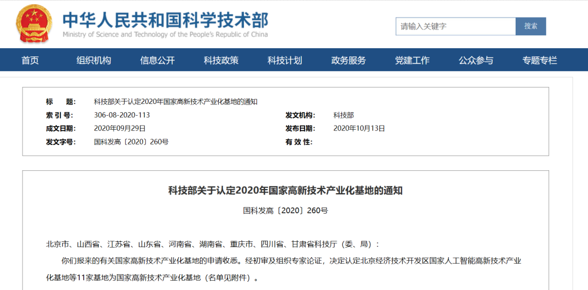Select the release date 2020年10月13日
Image resolution: width=588 pixels, height=290 pixels.
coord(359,129)
